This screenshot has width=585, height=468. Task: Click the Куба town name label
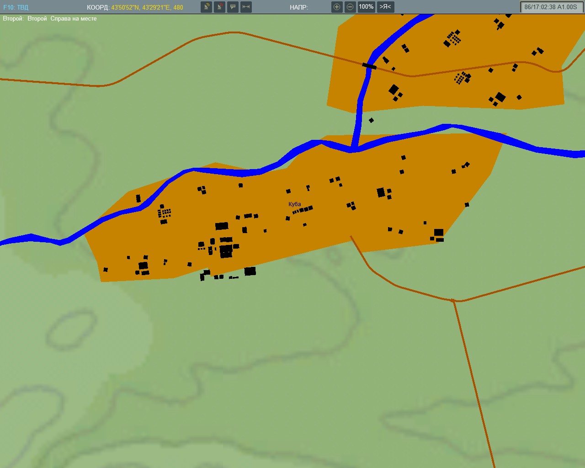(295, 204)
